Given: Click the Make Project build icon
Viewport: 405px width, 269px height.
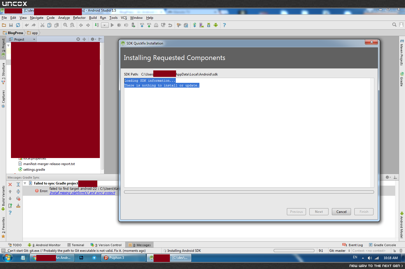Looking at the screenshot, I should (x=97, y=25).
